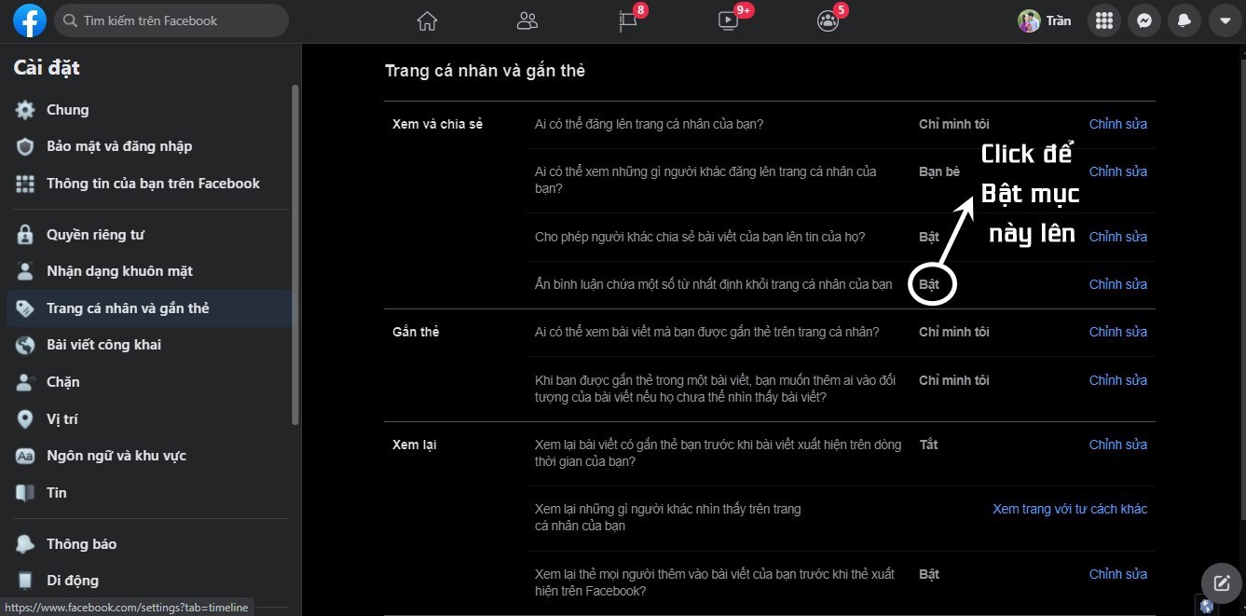
Task: Open the notifications bell icon
Action: (1184, 21)
